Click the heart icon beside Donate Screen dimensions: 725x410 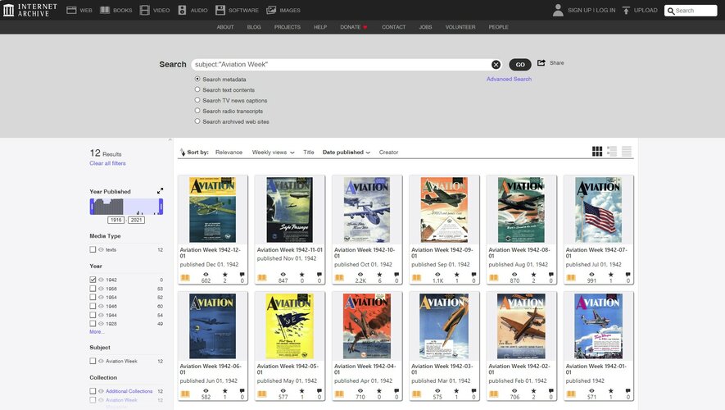tap(365, 27)
